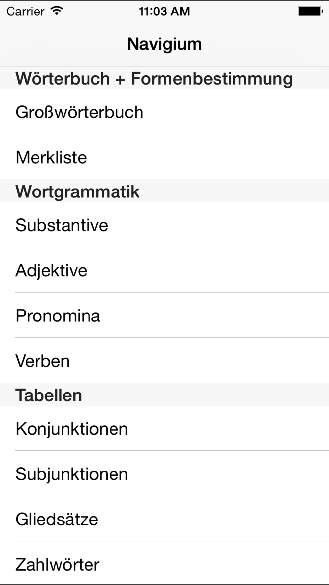Select the Gliedsätze entry

(164, 519)
